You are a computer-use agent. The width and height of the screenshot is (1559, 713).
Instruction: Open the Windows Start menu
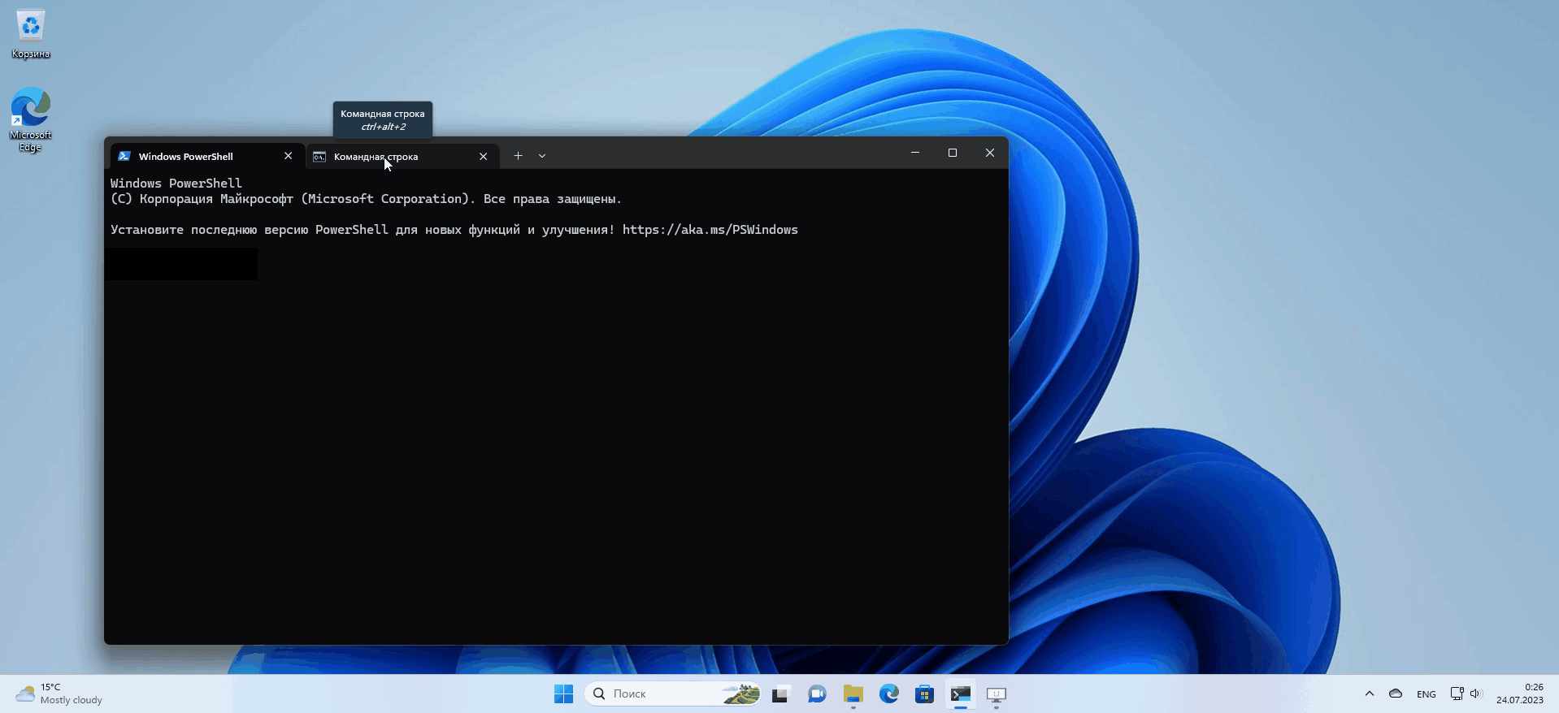point(563,694)
